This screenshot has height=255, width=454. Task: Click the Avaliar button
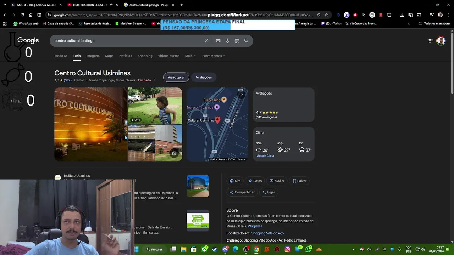277,181
